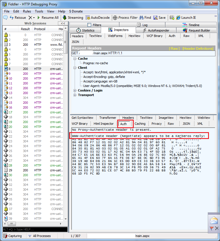This screenshot has height=241, width=220.
Task: Open the Remove sessions dropdown arrow
Action: 34,18
